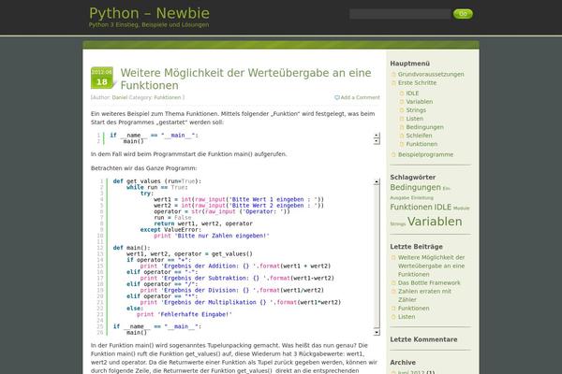The image size is (562, 374).
Task: Open the Funktionen submenu item in Hauptmenü
Action: click(421, 144)
